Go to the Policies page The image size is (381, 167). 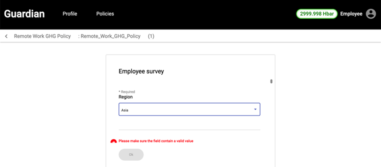click(105, 14)
